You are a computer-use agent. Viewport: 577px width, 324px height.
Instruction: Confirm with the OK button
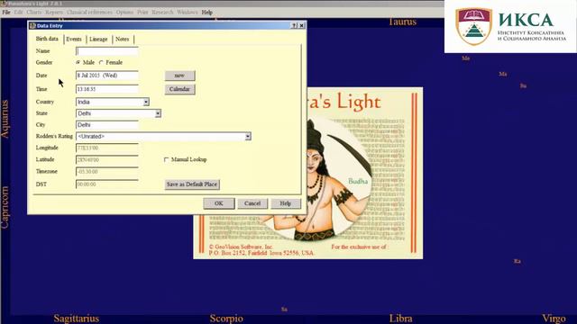click(x=218, y=203)
